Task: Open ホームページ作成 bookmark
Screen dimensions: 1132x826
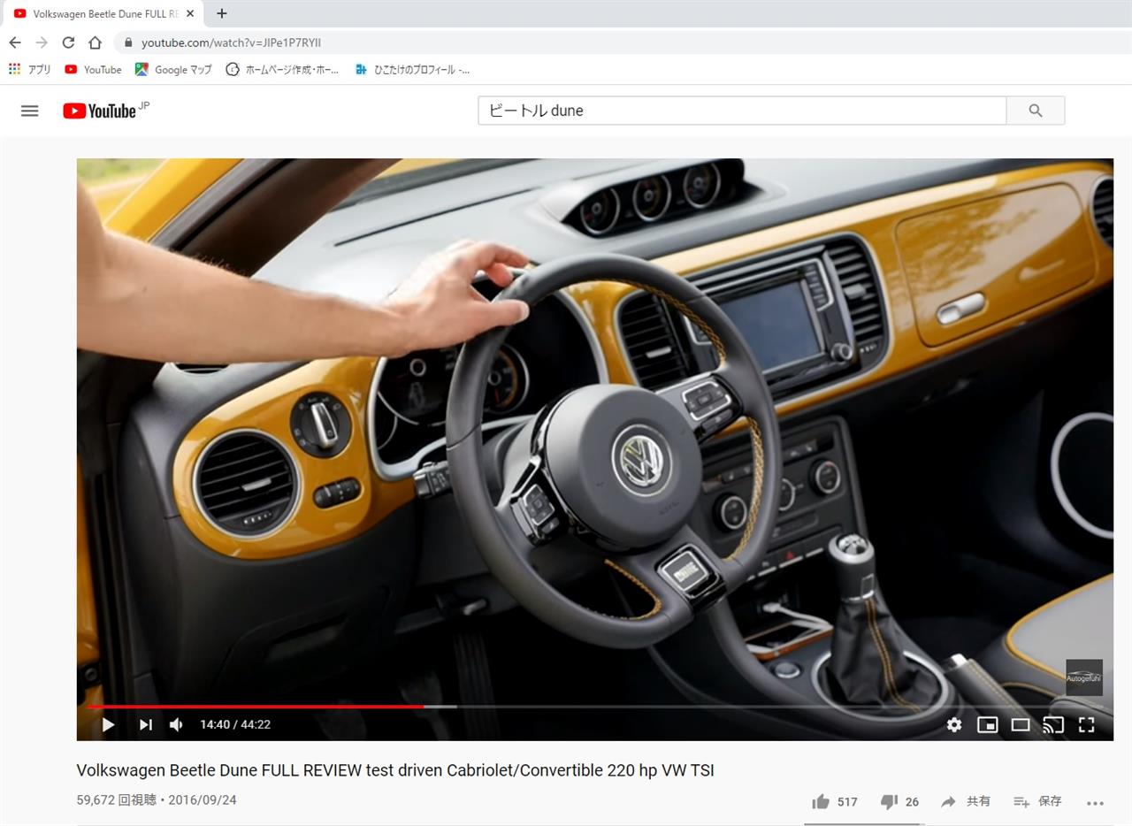Action: click(282, 69)
